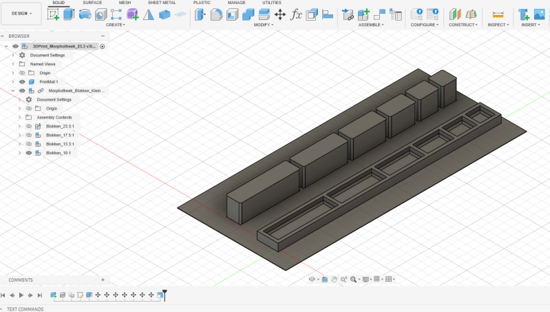Open the INSPECT dropdown menu
550x312 pixels.
click(x=498, y=25)
